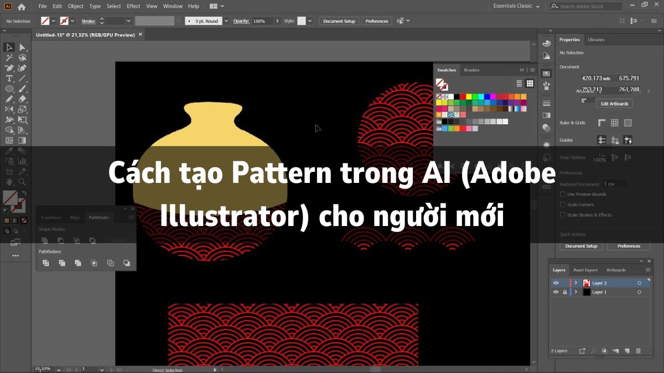The width and height of the screenshot is (664, 373).
Task: Open the Shape Builder tool
Action: [9, 129]
